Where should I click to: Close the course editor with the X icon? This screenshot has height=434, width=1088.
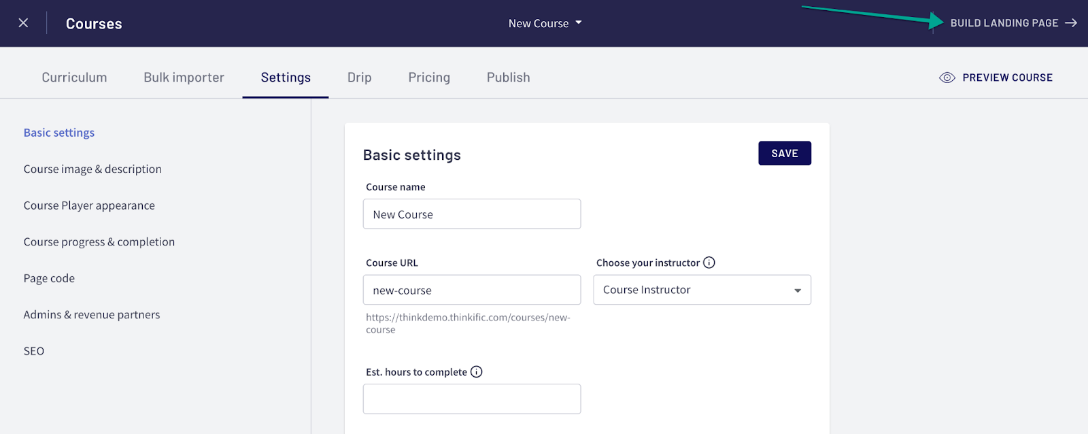(x=23, y=23)
